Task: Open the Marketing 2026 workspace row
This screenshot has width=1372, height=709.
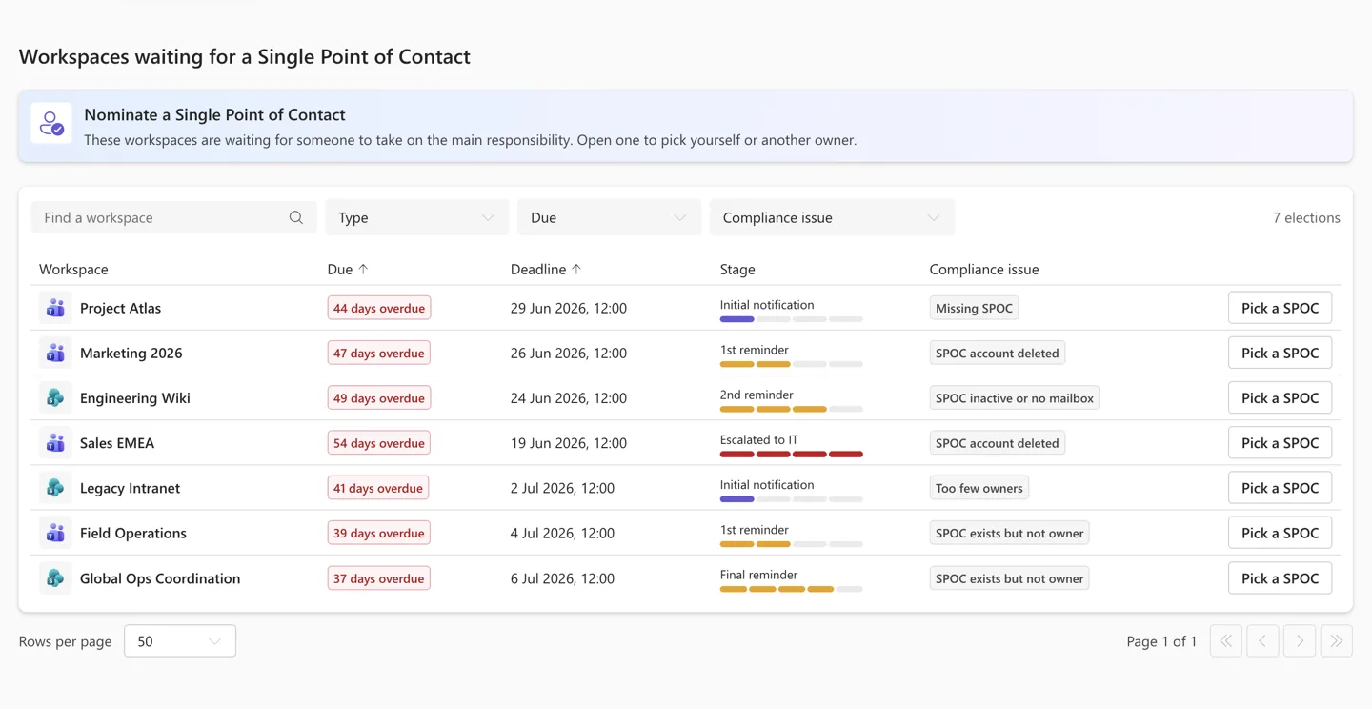Action: pos(685,353)
